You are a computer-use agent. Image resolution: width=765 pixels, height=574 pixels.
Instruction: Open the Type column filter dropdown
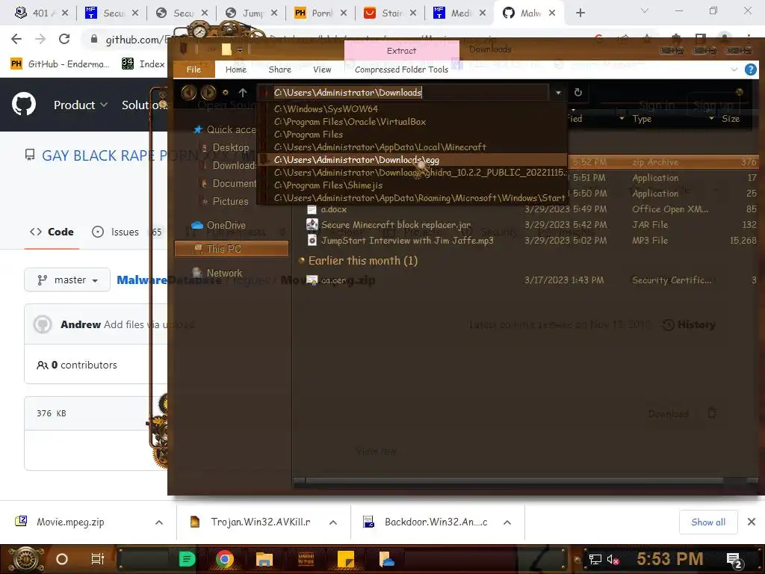click(x=711, y=119)
